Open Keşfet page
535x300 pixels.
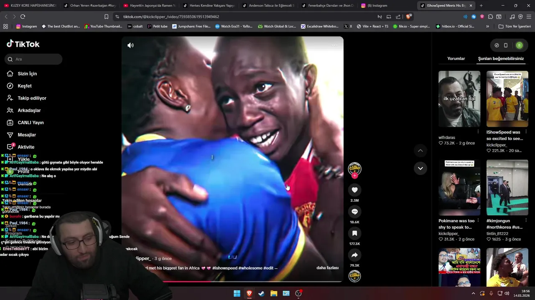[x=25, y=86]
